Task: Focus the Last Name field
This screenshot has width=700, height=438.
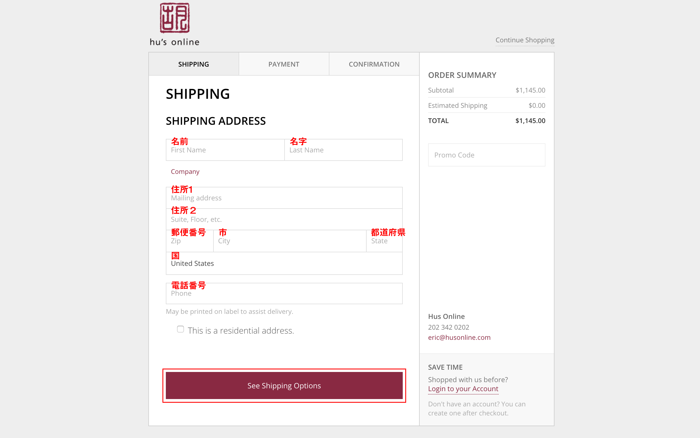Action: [343, 150]
